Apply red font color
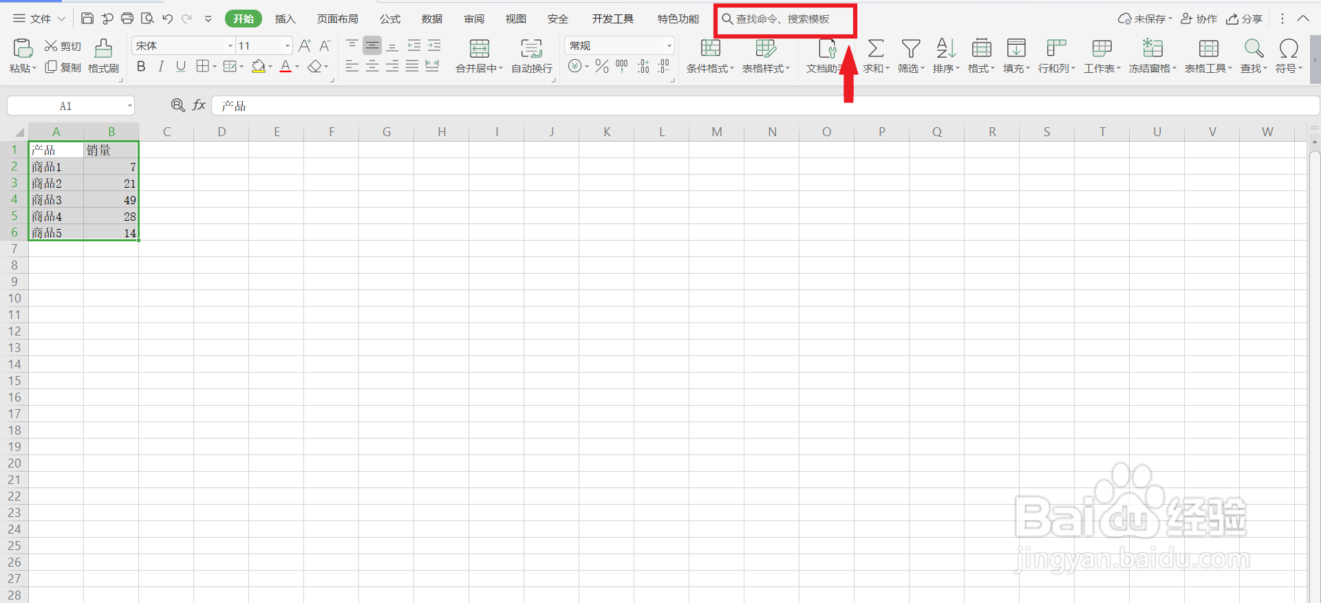This screenshot has height=603, width=1321. coord(286,66)
